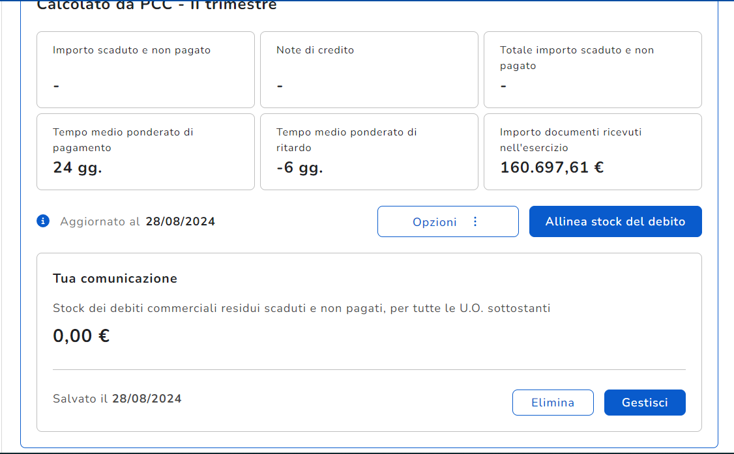The width and height of the screenshot is (734, 454).
Task: Open the Opzioni dropdown menu
Action: pos(447,221)
